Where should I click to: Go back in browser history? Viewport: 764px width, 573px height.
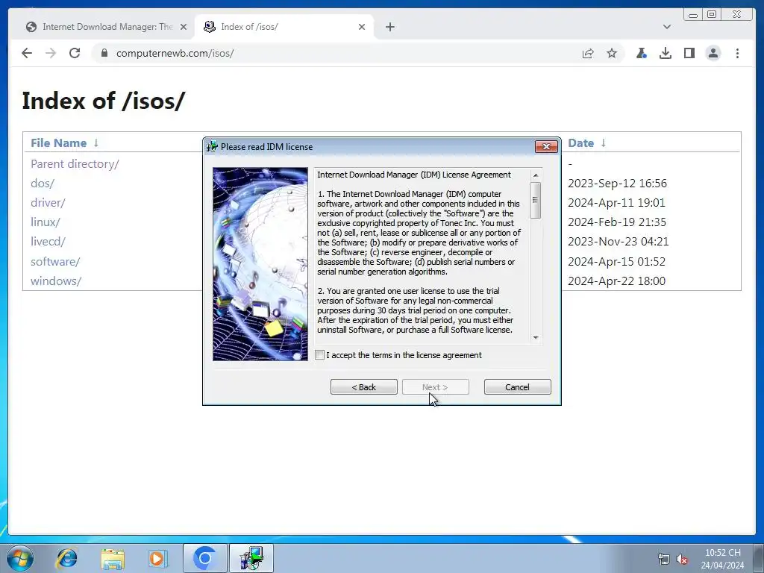pos(27,53)
